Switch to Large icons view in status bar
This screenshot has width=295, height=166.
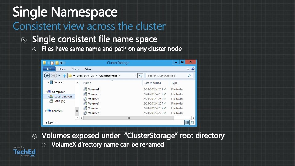pos(192,123)
